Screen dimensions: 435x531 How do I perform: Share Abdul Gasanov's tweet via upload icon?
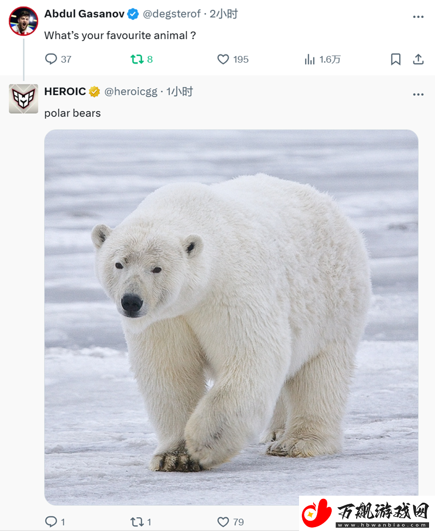418,59
